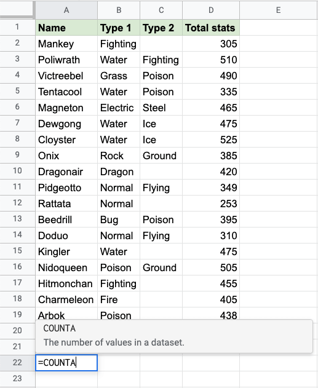
Task: Select column E header
Action: tap(279, 10)
